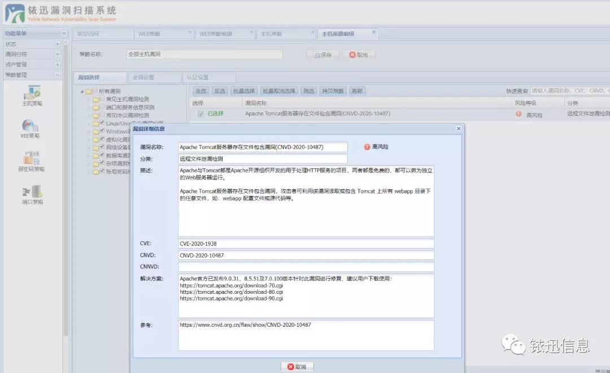
Task: Expand the 漏洞扫描 menu section
Action: click(57, 54)
